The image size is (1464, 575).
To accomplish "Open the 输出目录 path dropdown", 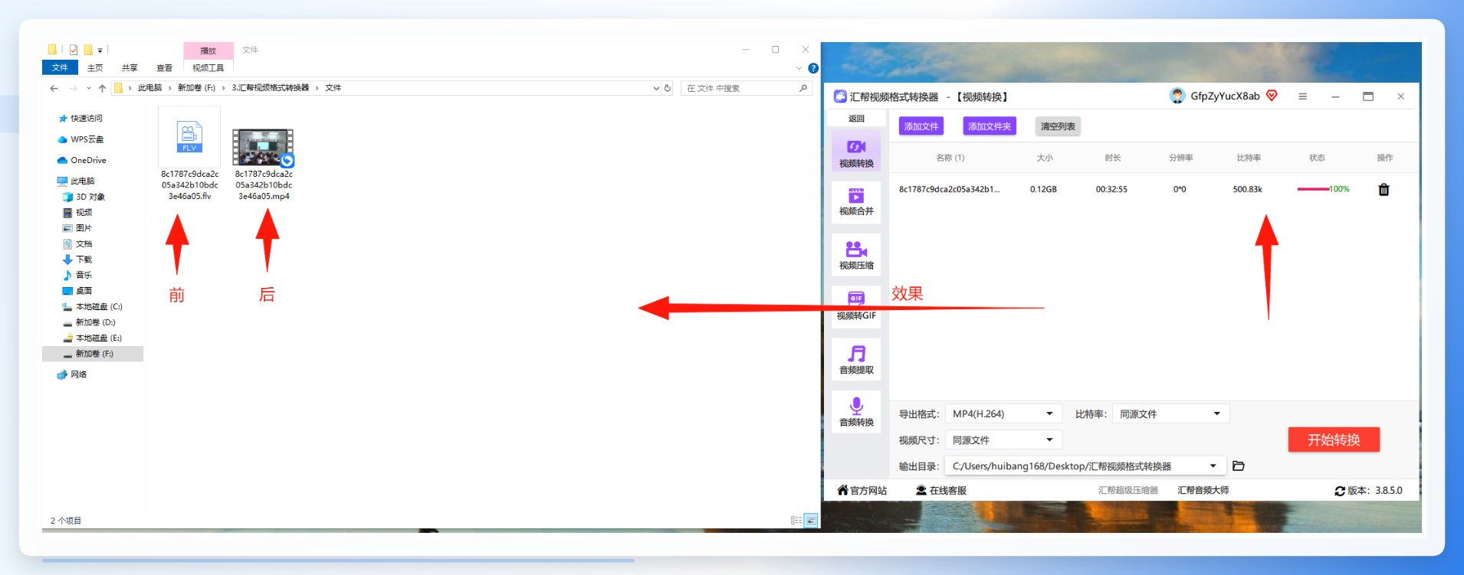I will (x=1085, y=466).
